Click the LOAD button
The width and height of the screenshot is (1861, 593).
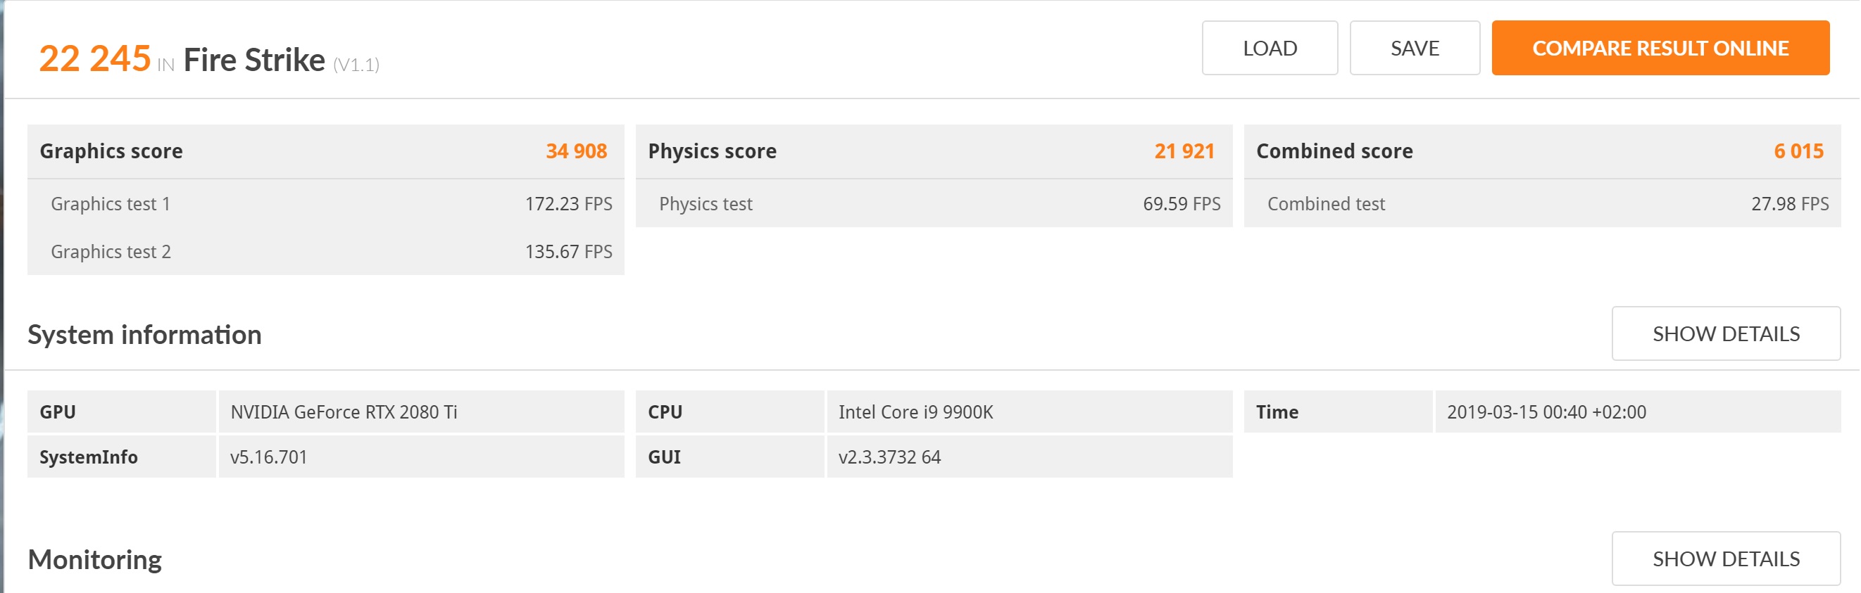coord(1270,49)
